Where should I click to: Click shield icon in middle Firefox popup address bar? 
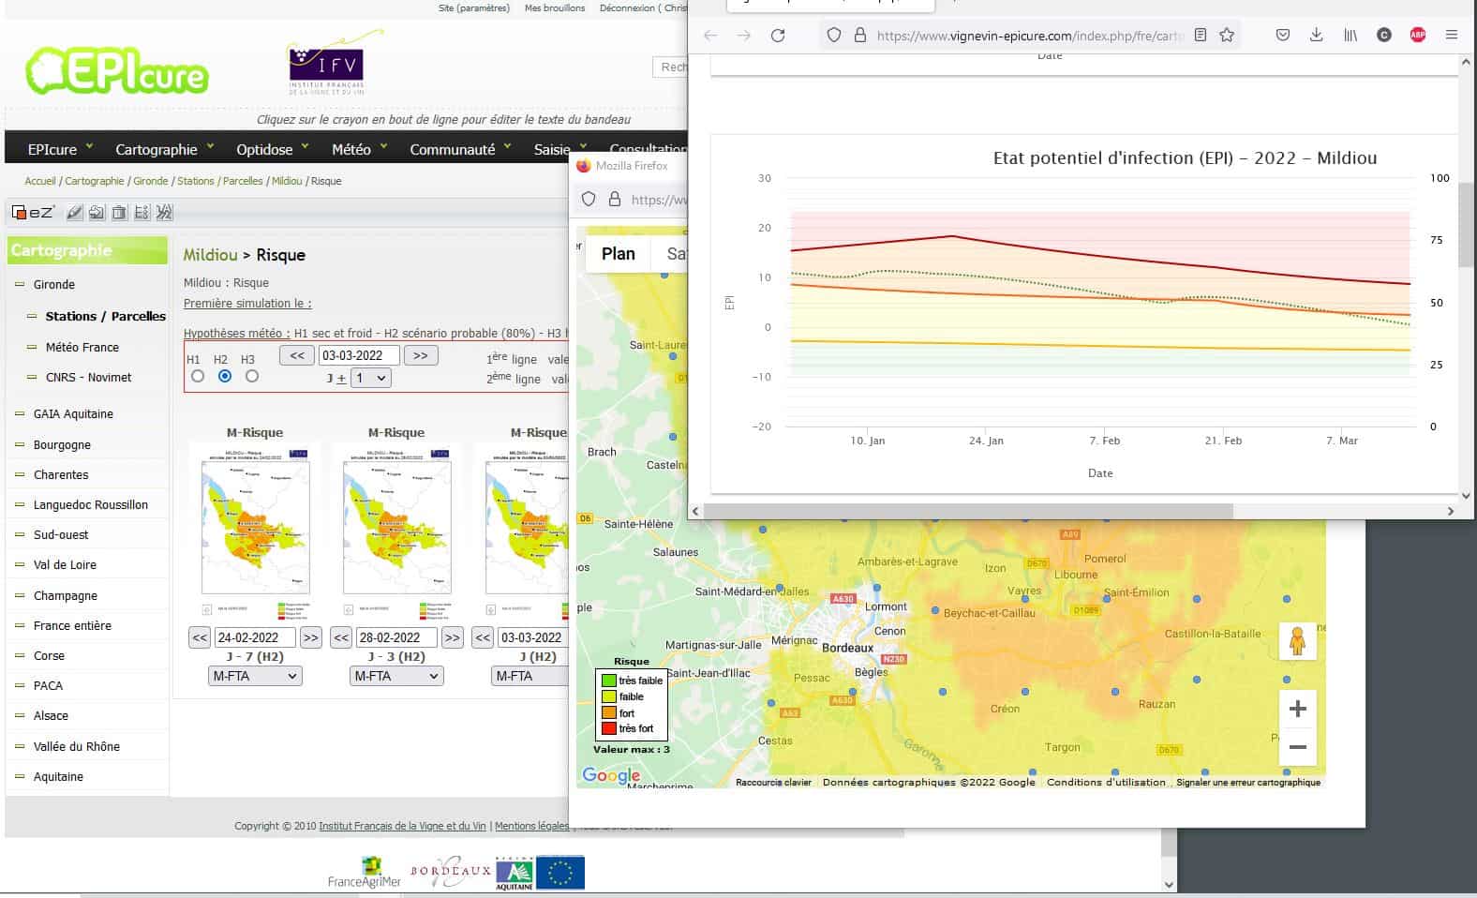(589, 199)
